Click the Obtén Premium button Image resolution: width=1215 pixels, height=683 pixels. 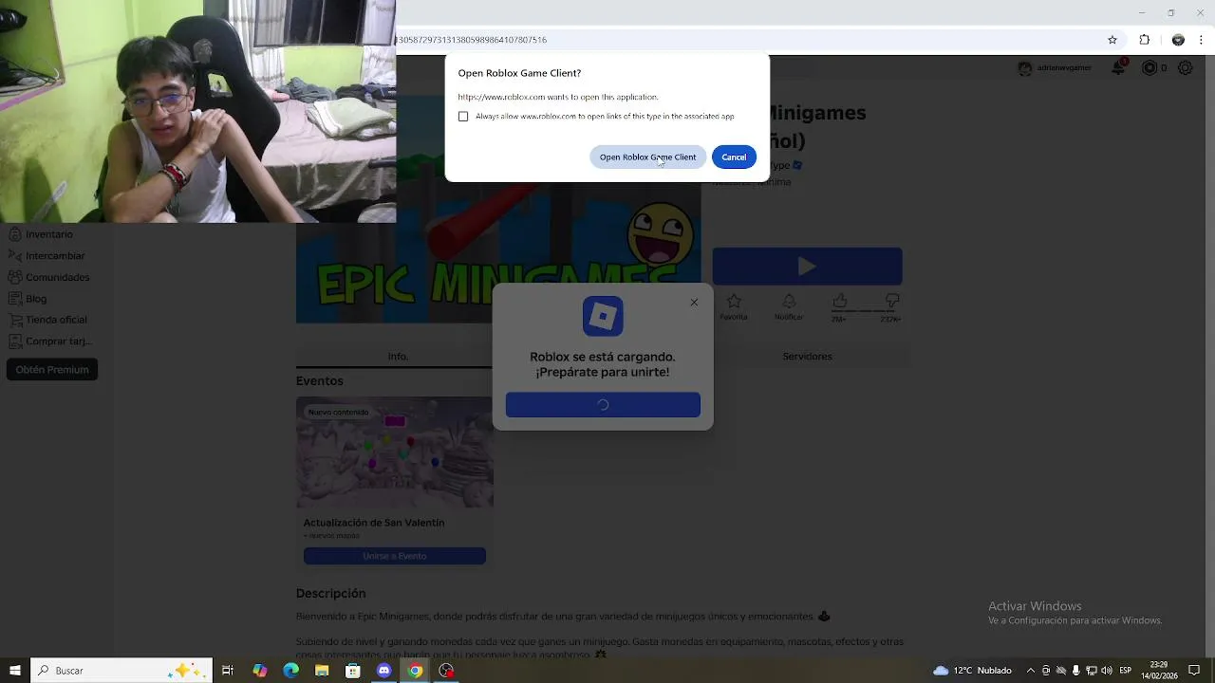click(52, 370)
